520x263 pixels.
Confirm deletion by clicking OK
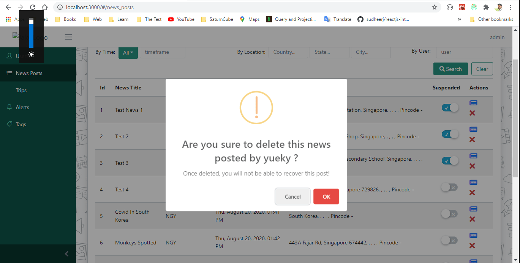tap(326, 196)
